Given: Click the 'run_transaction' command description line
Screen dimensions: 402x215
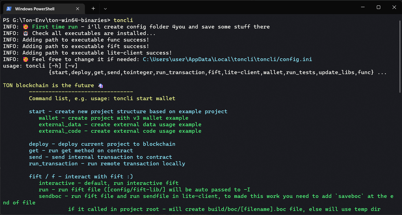Looking at the screenshot, I should (107, 163).
